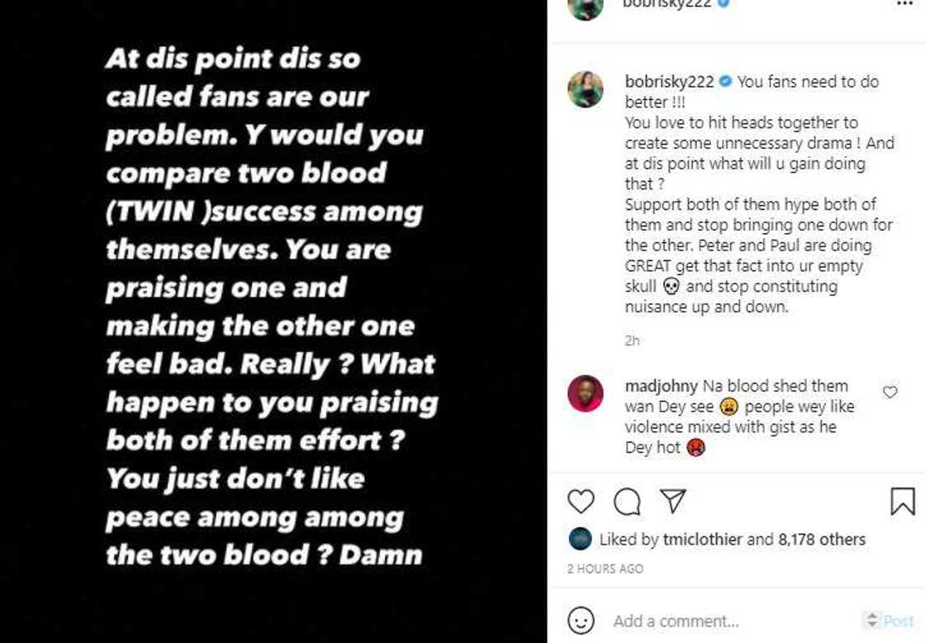Open more options three-dot menu
The height and width of the screenshot is (643, 925).
pos(905,3)
